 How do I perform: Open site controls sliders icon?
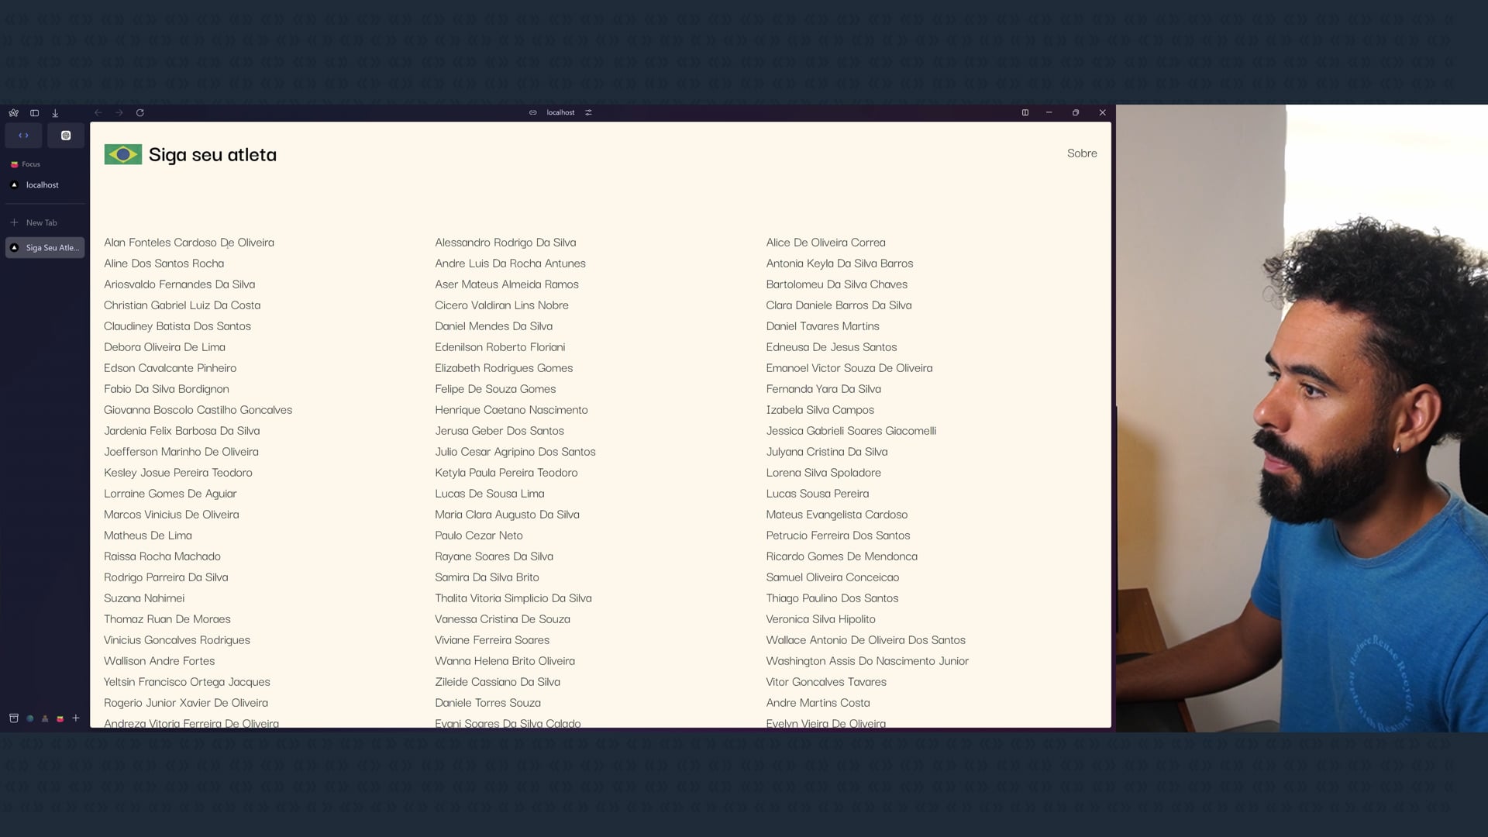coord(588,113)
